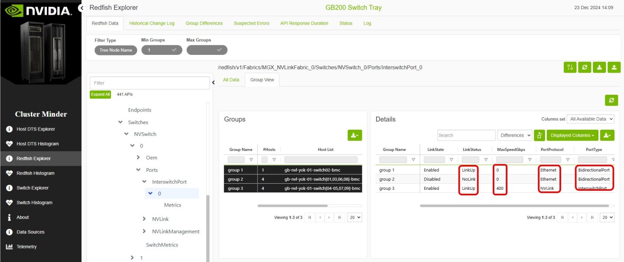The image size is (624, 262).
Task: Switch to the Suspected Errors tab
Action: click(x=251, y=23)
